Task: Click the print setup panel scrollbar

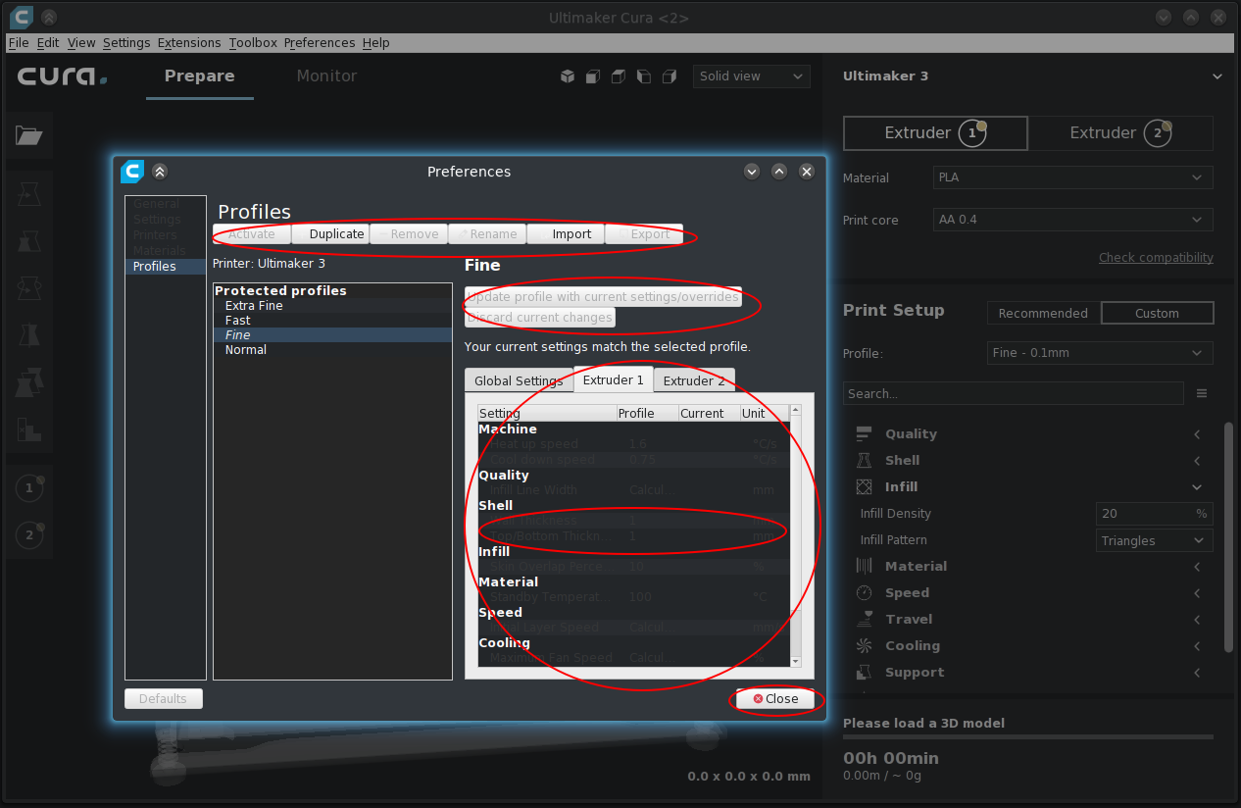Action: (x=1228, y=537)
